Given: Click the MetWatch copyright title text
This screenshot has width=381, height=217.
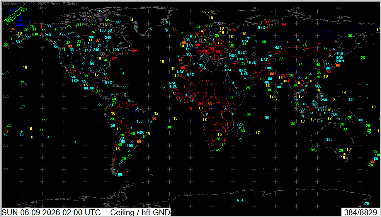Looking at the screenshot, I should point(41,4).
